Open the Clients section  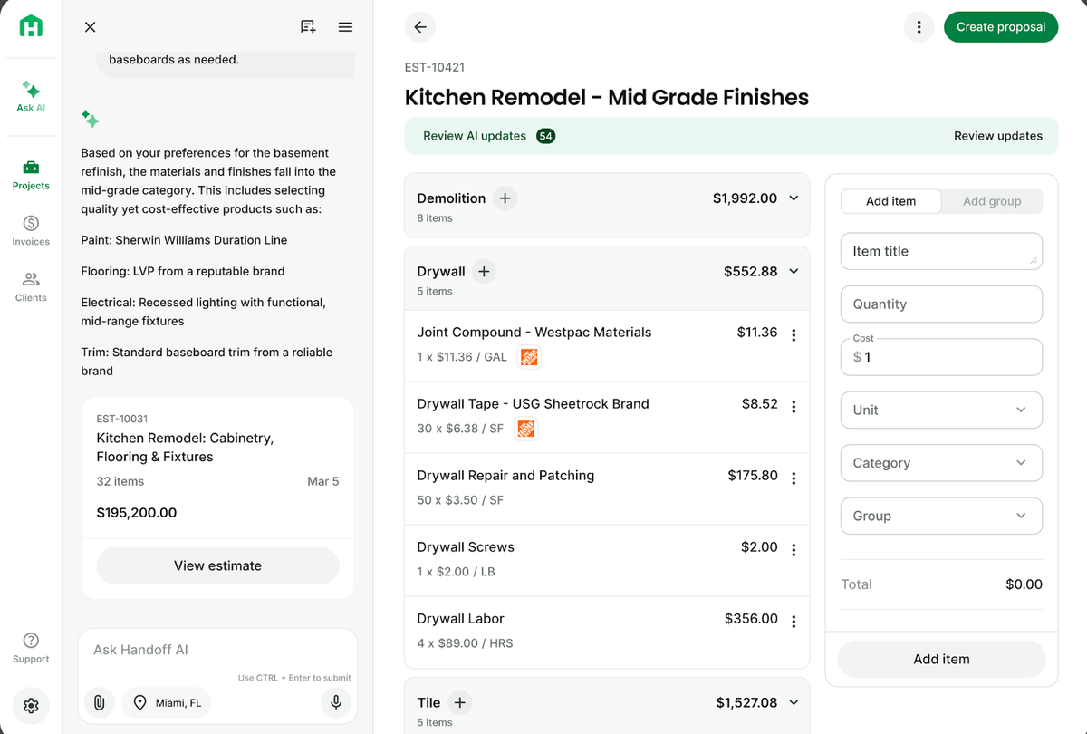(x=31, y=286)
